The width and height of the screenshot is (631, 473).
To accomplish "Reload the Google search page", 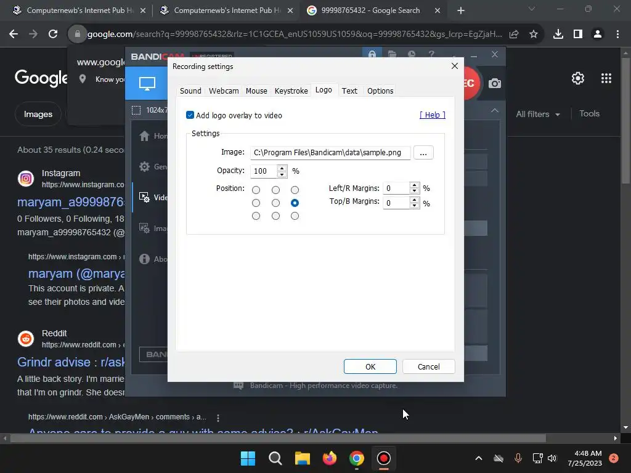I will tap(53, 34).
